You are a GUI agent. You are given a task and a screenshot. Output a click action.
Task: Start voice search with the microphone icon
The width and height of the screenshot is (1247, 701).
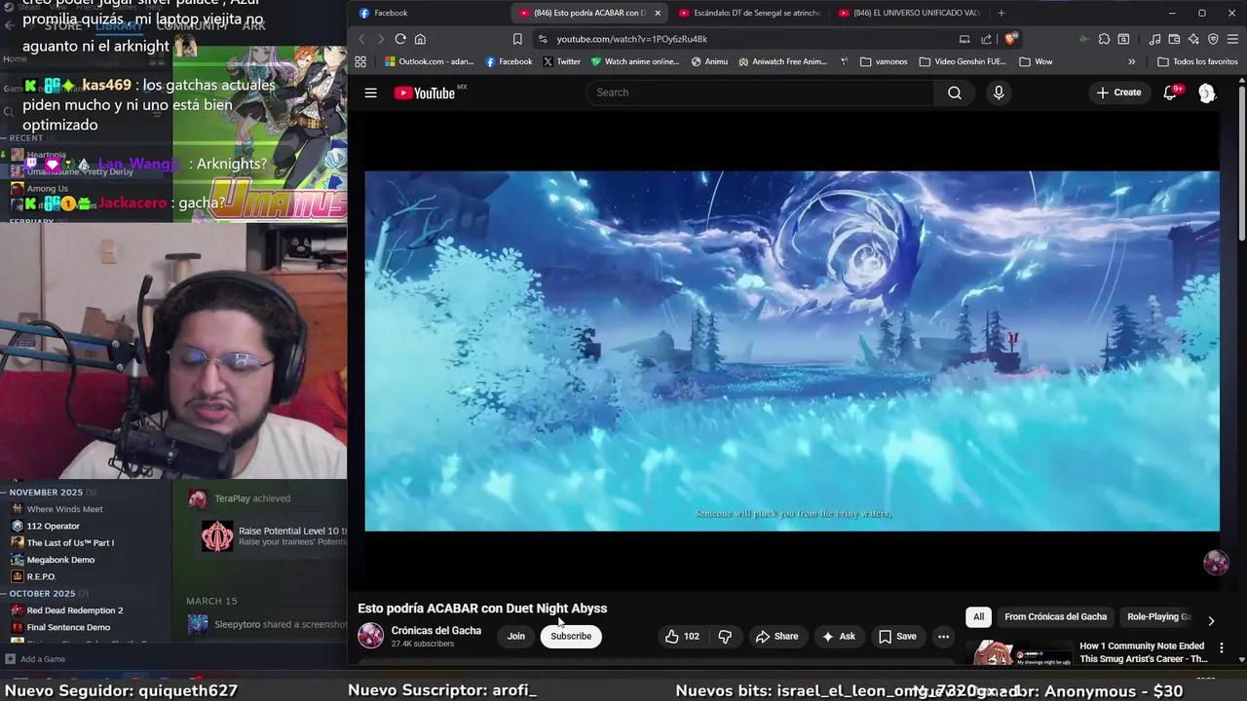[998, 92]
